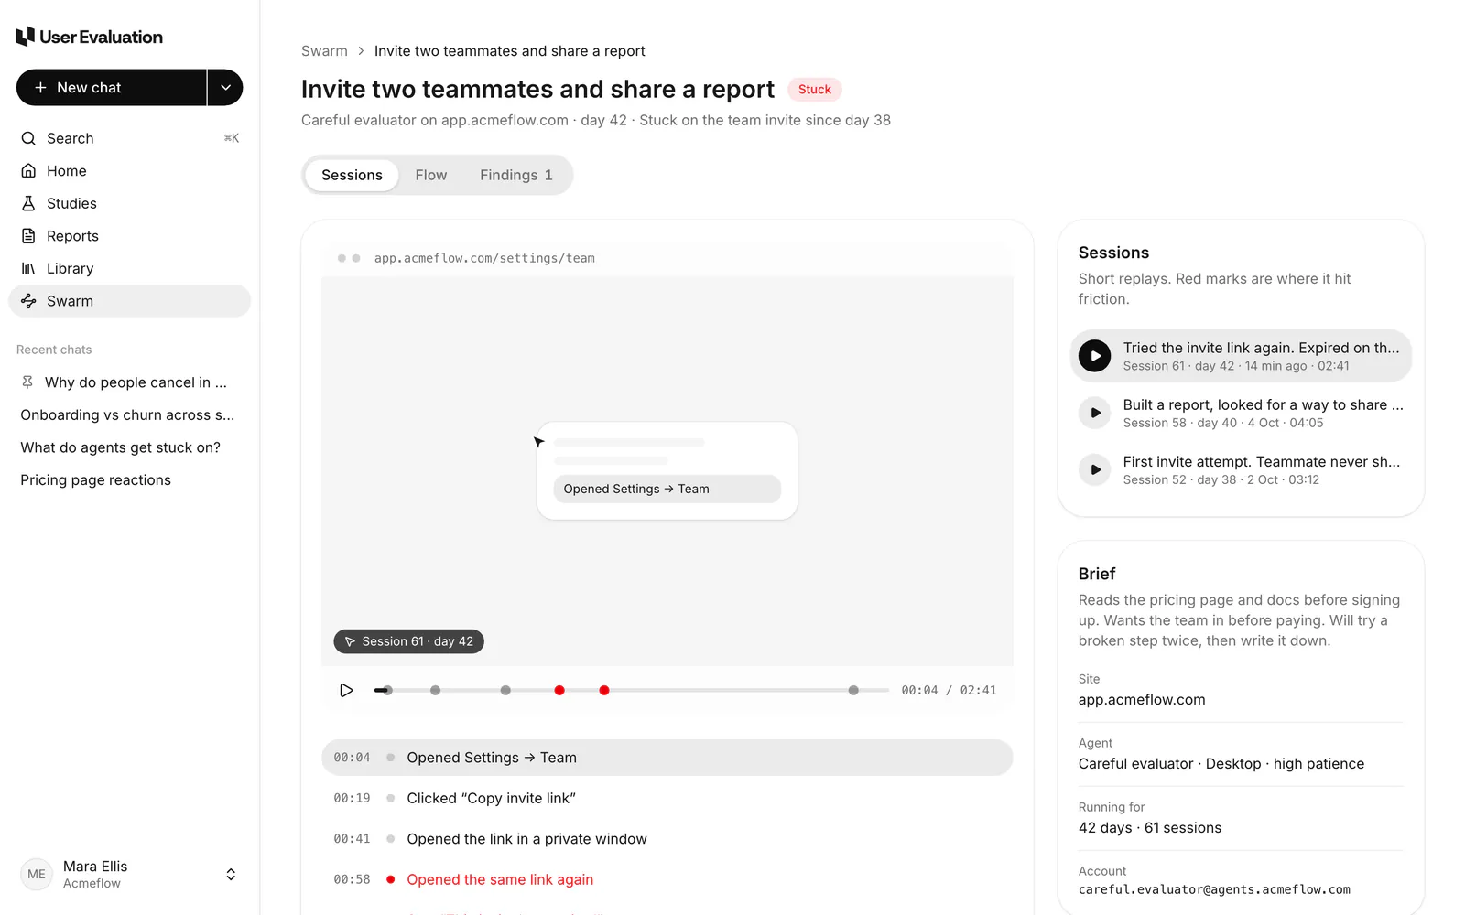Select the 'Clicked "Copy invite link"' event row
Viewport: 1465px width, 915px height.
pos(667,798)
